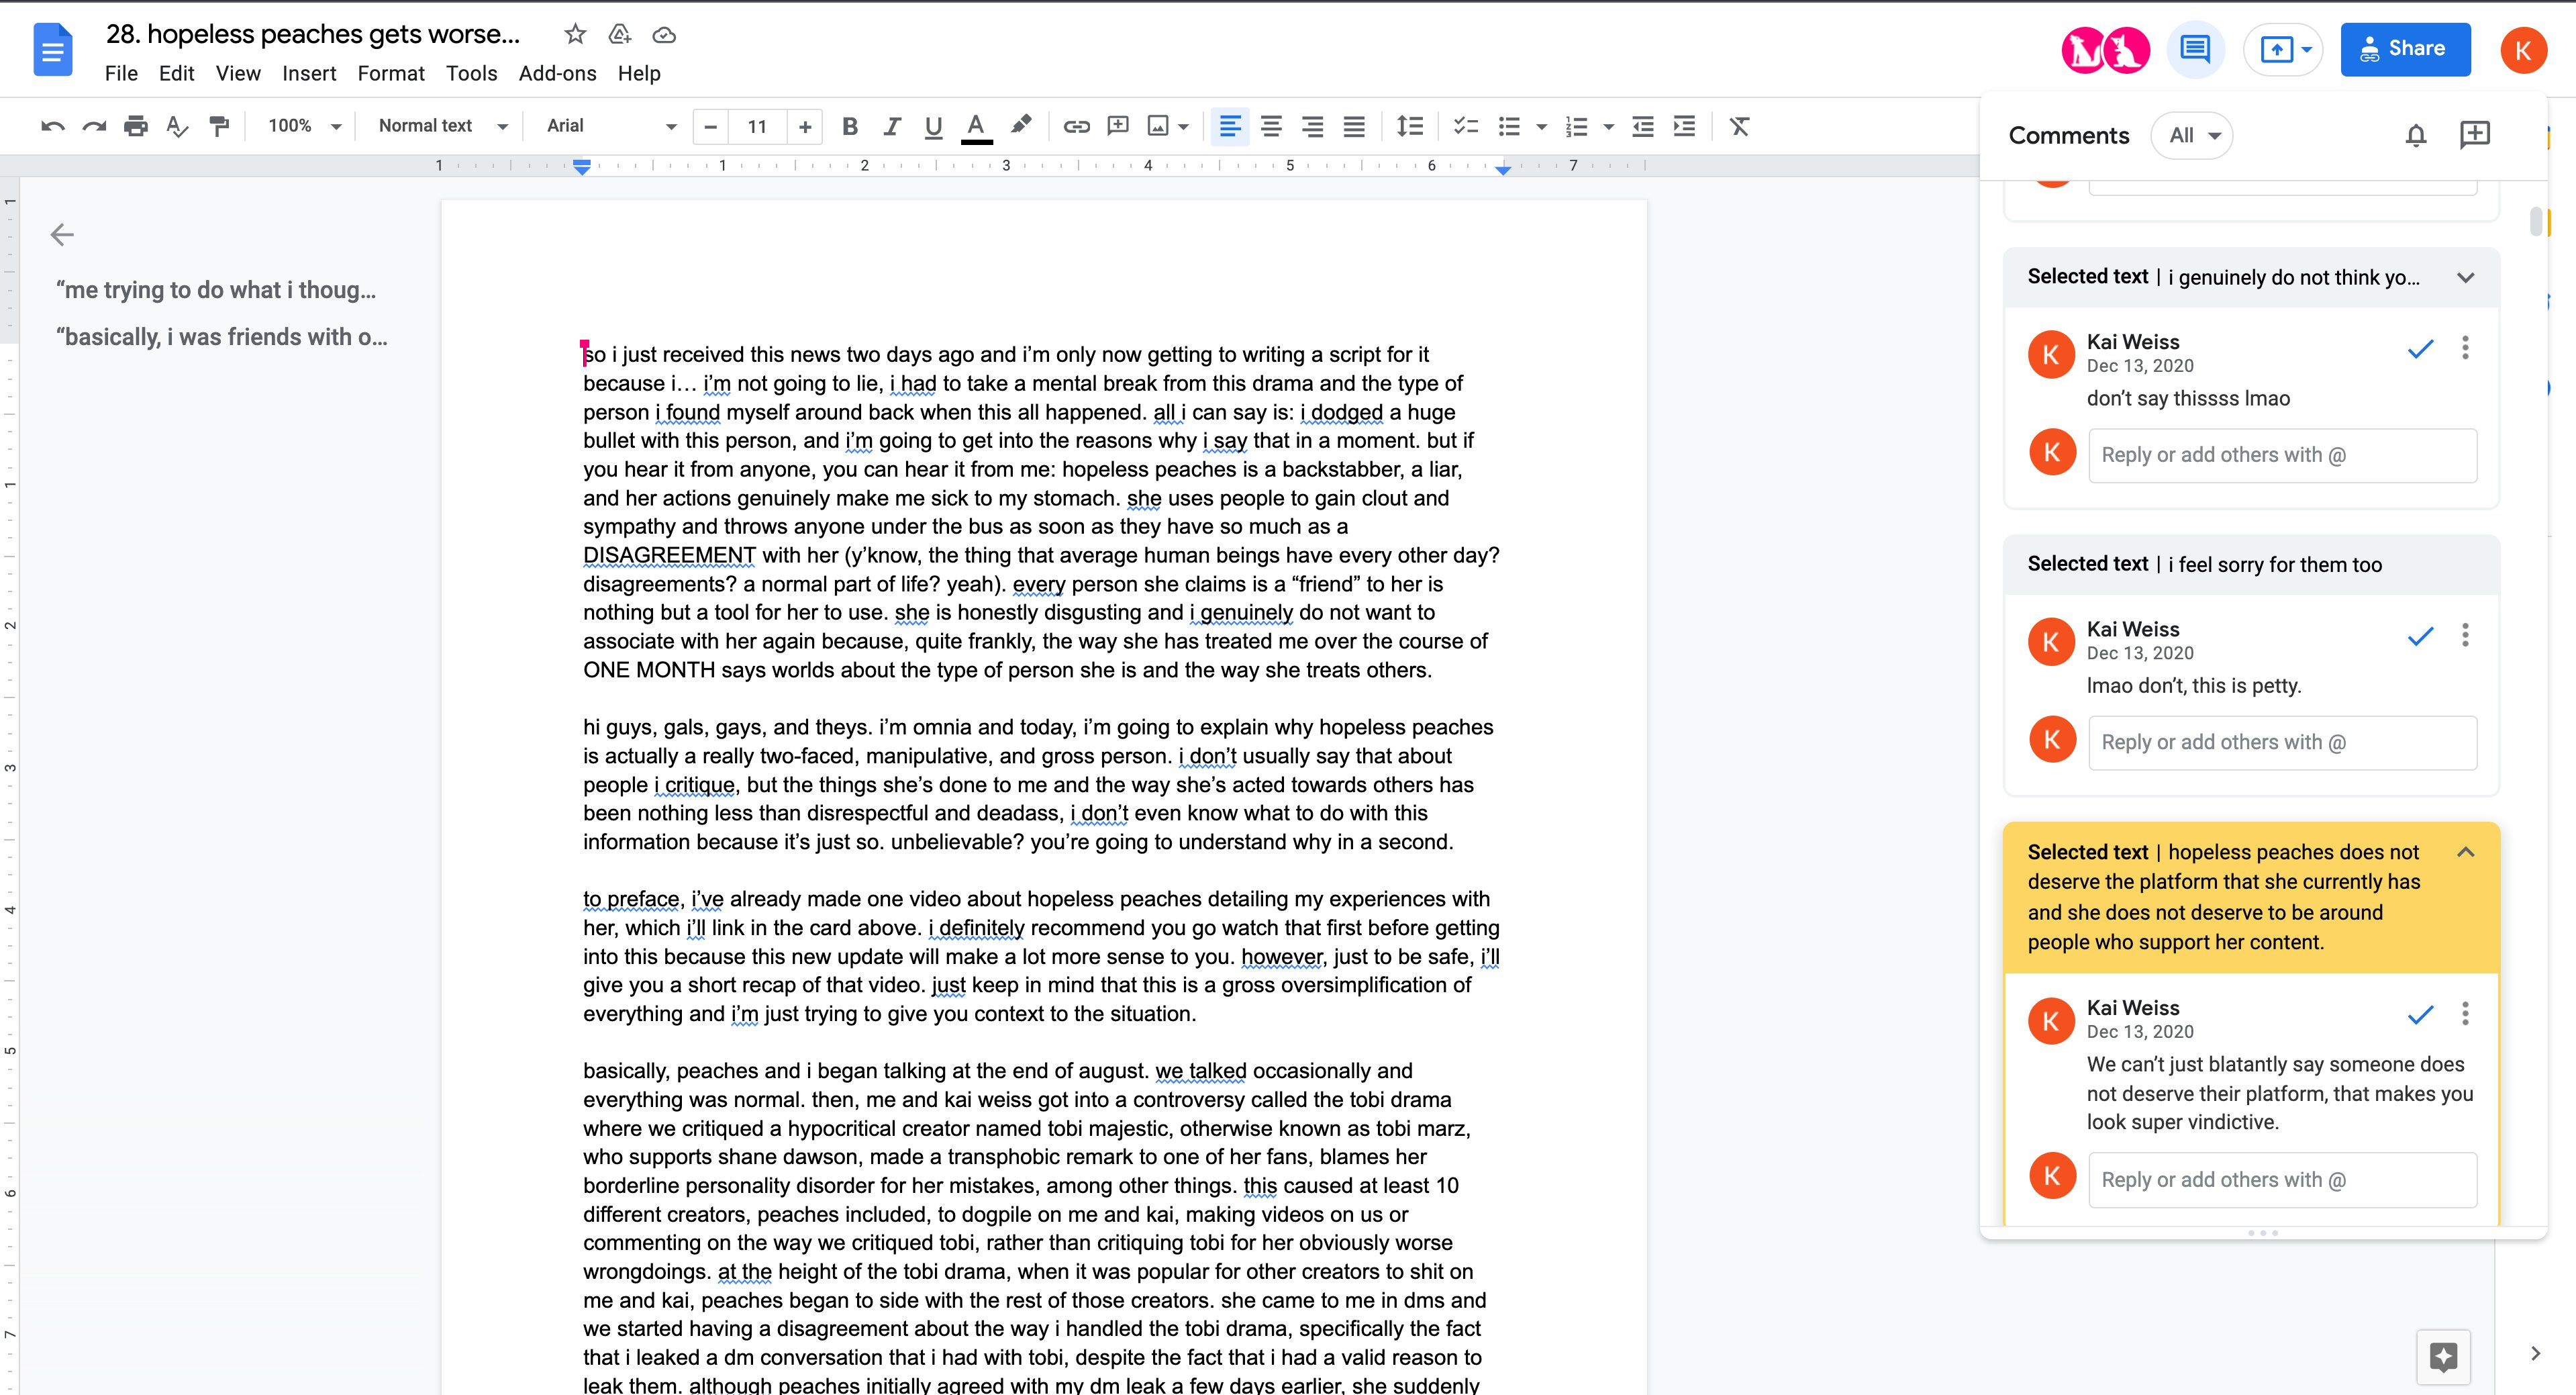This screenshot has width=2576, height=1395.
Task: Open line spacing options icon
Action: [1410, 126]
